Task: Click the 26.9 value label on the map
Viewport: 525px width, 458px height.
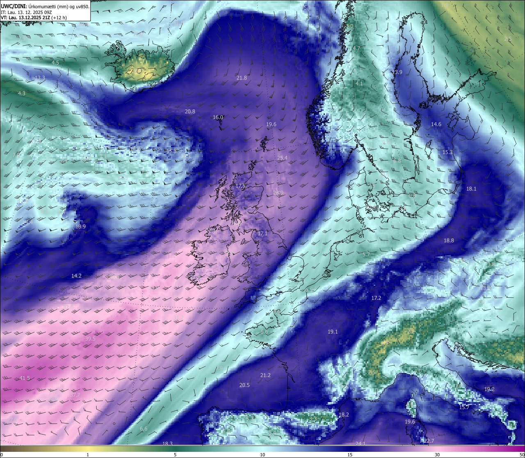Action: pos(278,193)
